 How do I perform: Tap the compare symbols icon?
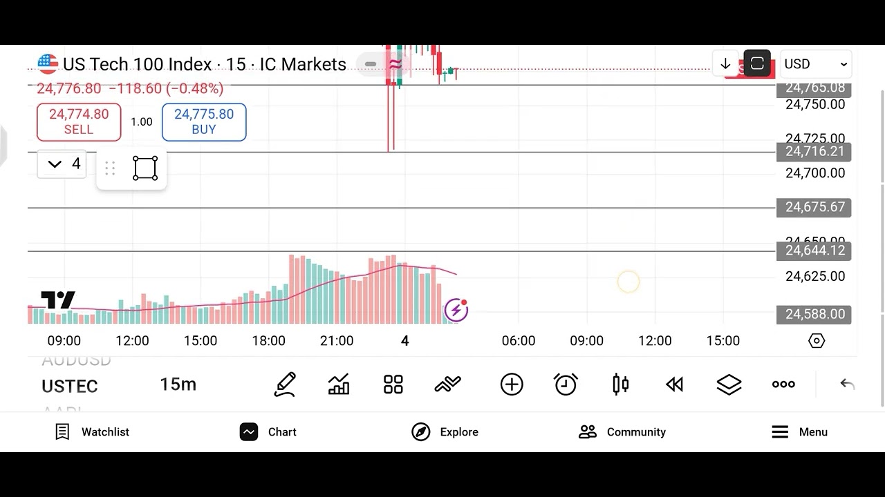447,384
